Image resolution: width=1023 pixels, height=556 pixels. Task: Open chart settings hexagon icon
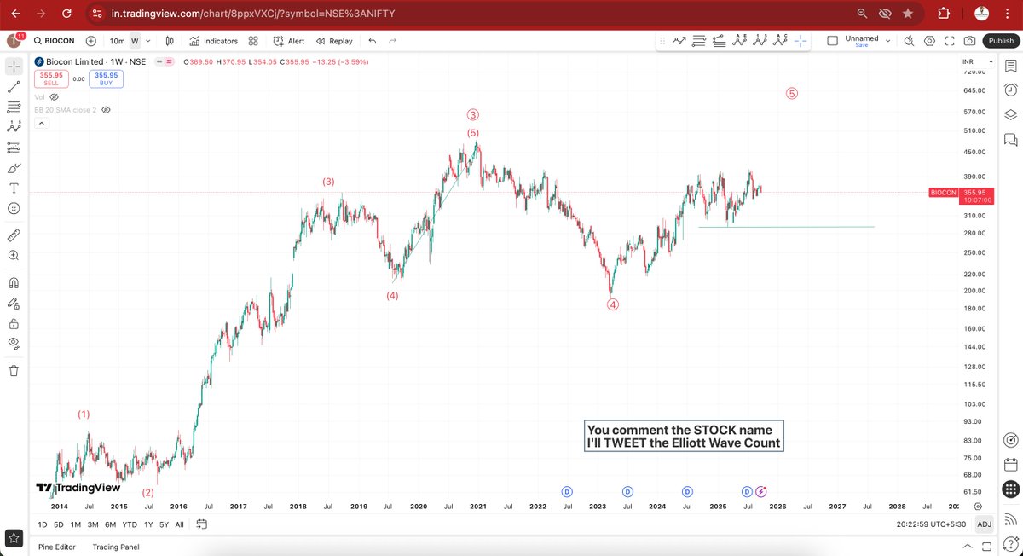click(x=929, y=41)
